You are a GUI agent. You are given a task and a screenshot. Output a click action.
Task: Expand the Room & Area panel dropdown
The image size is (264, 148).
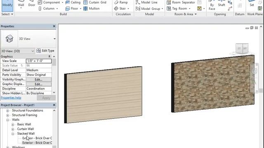tap(196, 14)
